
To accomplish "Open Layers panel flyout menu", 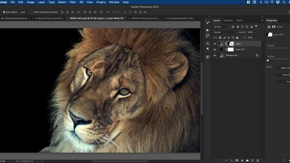I will pos(262,20).
